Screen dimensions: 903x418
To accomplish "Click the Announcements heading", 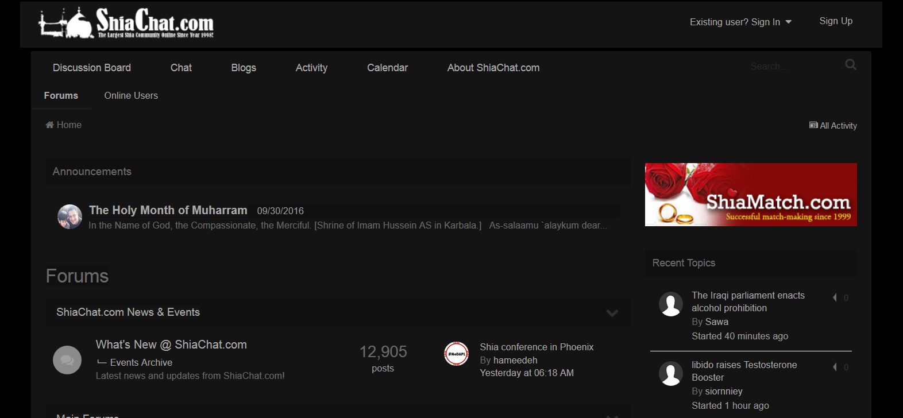I will [92, 171].
